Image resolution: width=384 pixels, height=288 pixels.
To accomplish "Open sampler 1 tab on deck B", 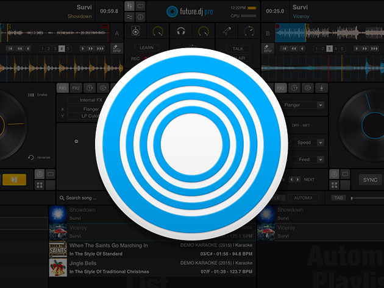I will (294, 88).
